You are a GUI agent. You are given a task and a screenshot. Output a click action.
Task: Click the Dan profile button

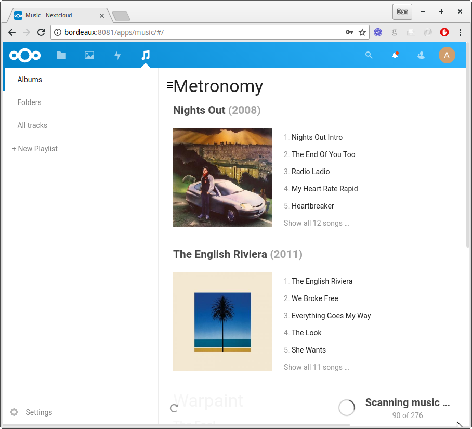tap(402, 12)
